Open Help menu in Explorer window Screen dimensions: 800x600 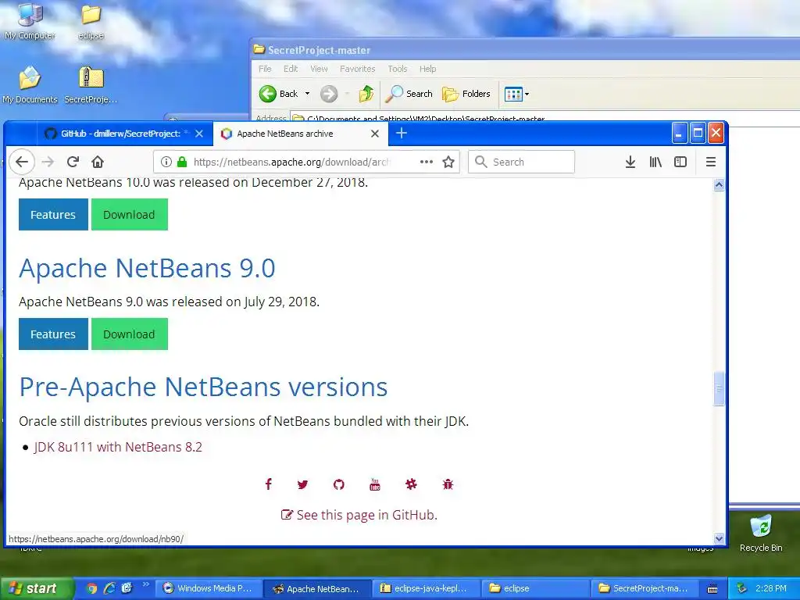tap(427, 69)
